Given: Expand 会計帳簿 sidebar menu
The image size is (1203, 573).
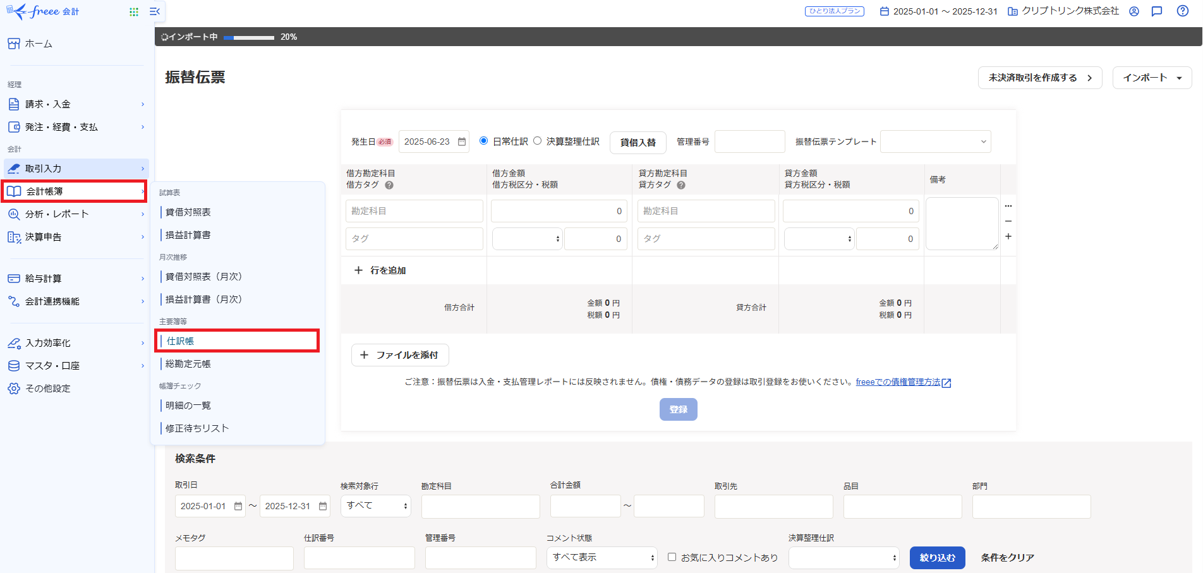Looking at the screenshot, I should coord(75,191).
